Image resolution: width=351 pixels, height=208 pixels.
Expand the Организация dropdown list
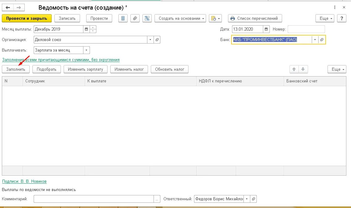click(x=150, y=40)
